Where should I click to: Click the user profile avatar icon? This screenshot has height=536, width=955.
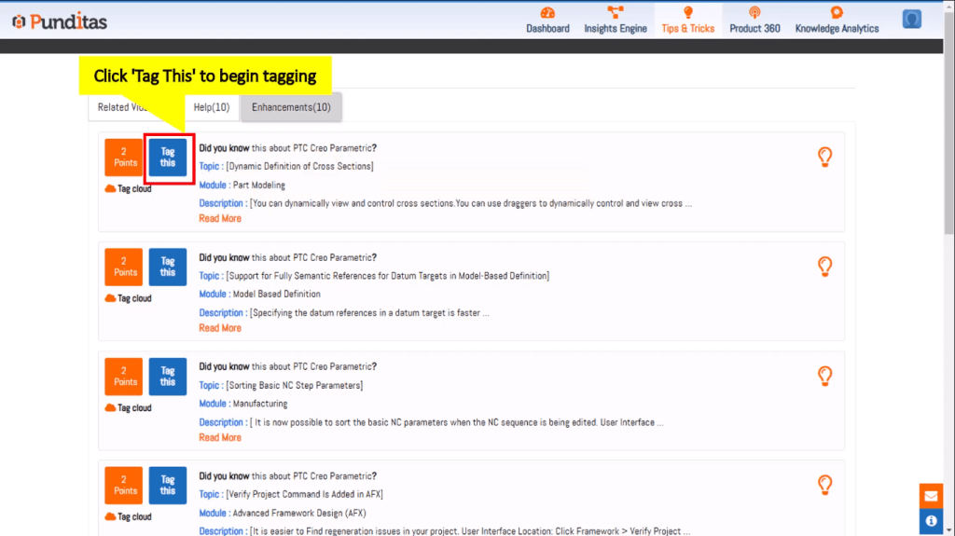pos(912,19)
